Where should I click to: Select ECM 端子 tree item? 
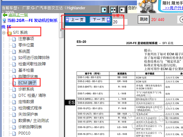click(x=27, y=83)
